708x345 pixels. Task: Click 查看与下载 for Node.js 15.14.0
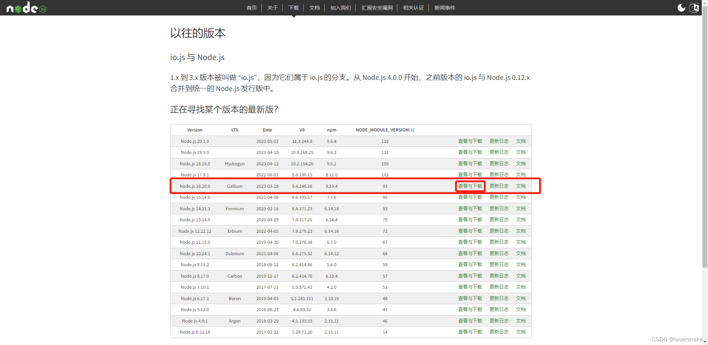470,197
